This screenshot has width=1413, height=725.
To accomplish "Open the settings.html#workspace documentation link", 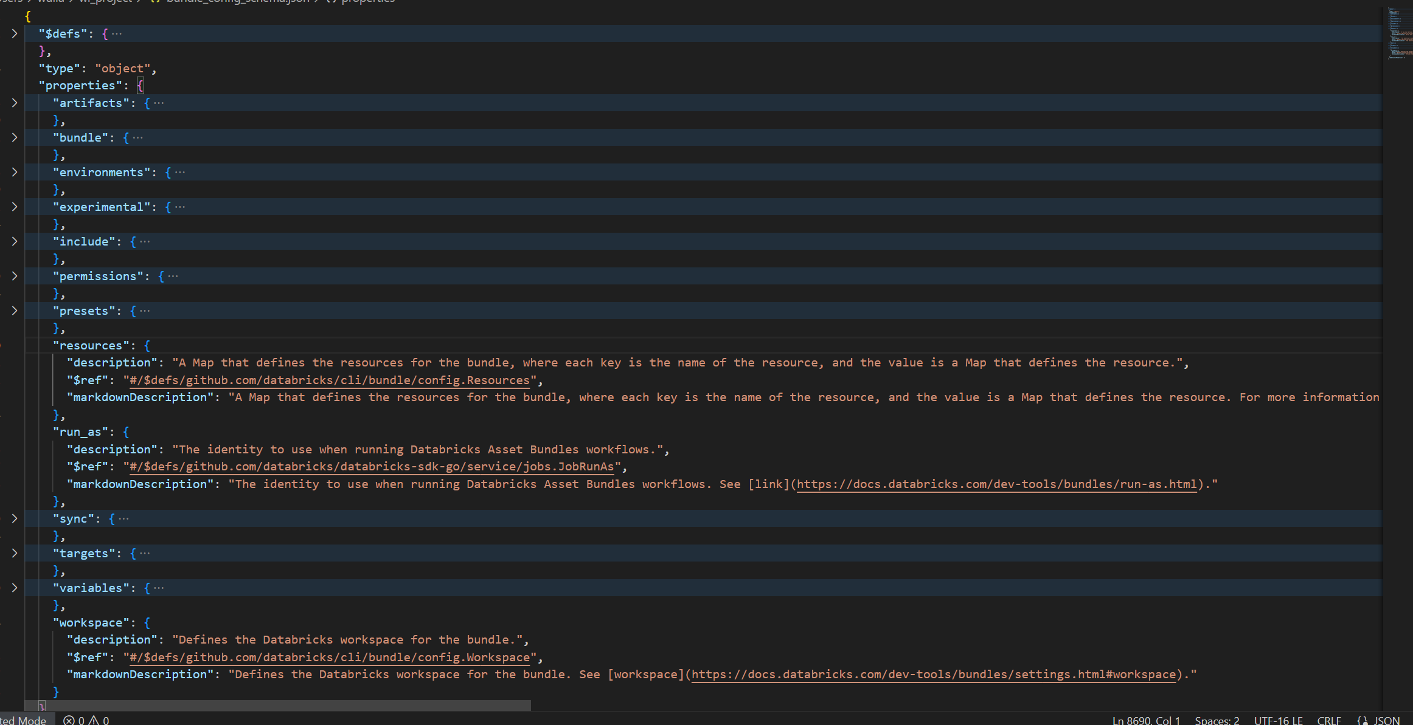I will [x=934, y=675].
